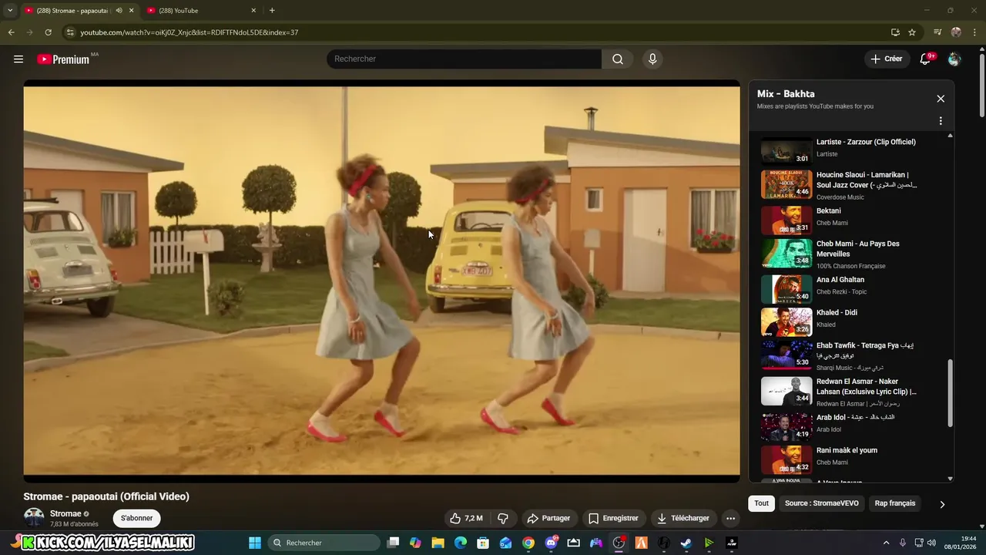Run the search with the magnifier button
This screenshot has width=986, height=555.
[618, 59]
